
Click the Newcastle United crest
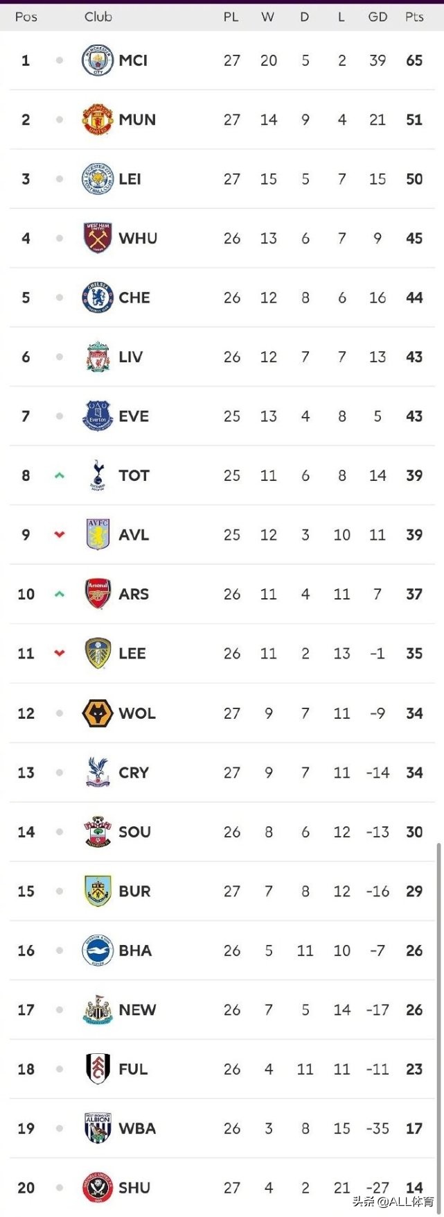[x=98, y=1010]
